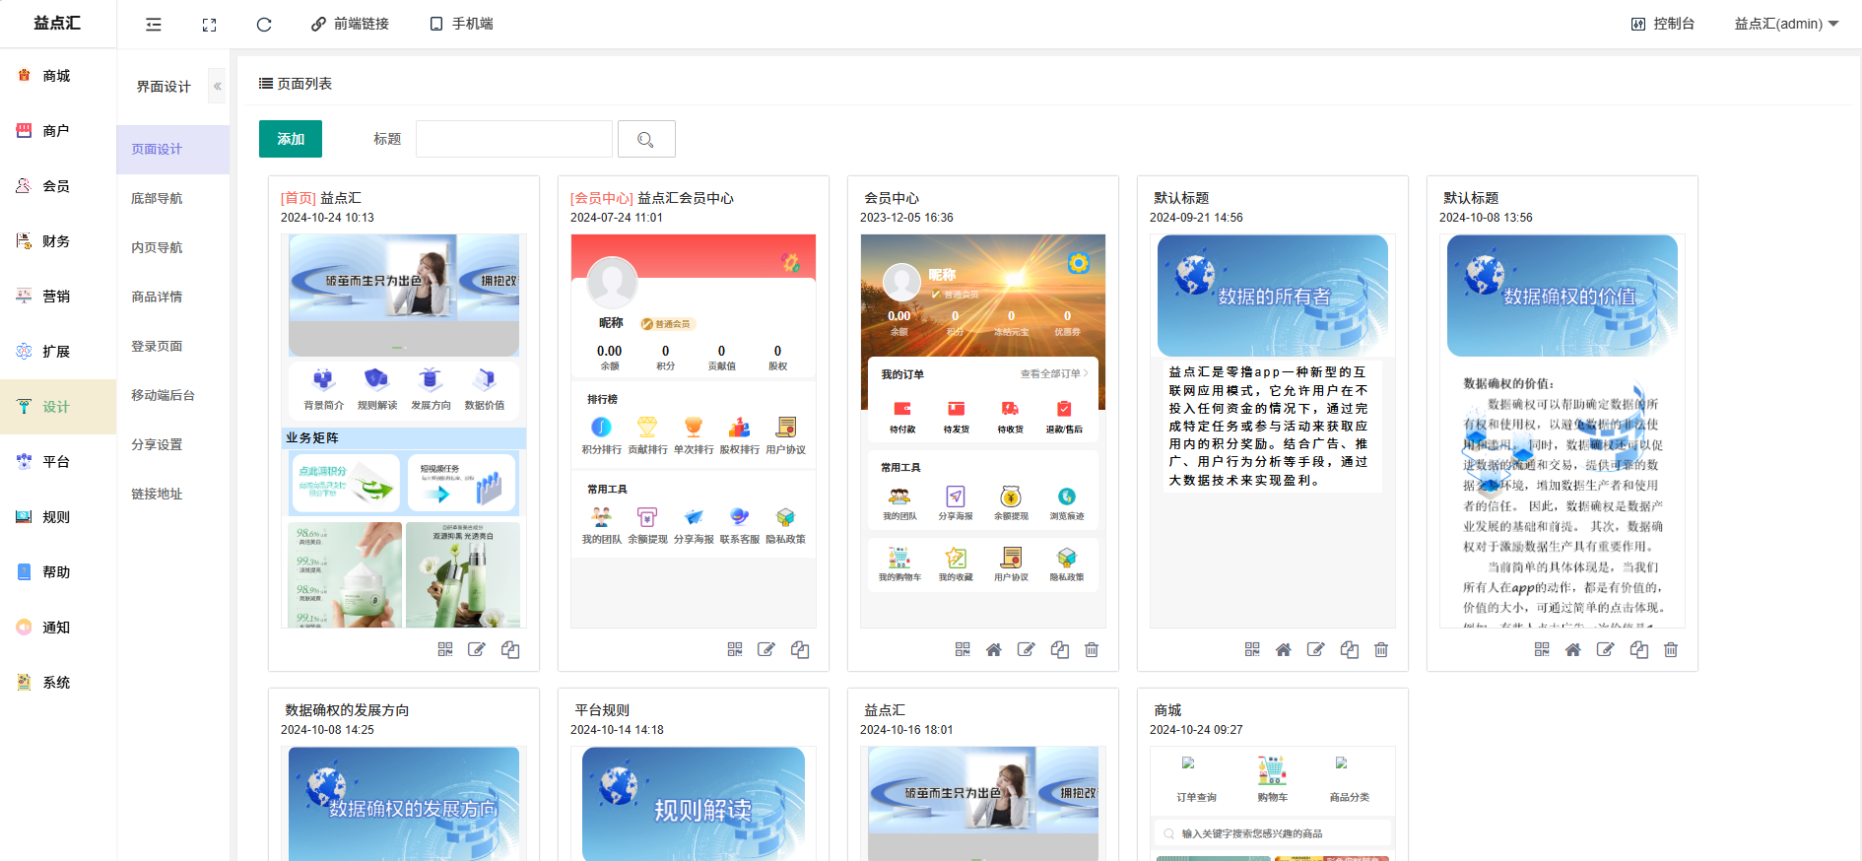
Task: Click the search magnifier button
Action: tap(646, 140)
